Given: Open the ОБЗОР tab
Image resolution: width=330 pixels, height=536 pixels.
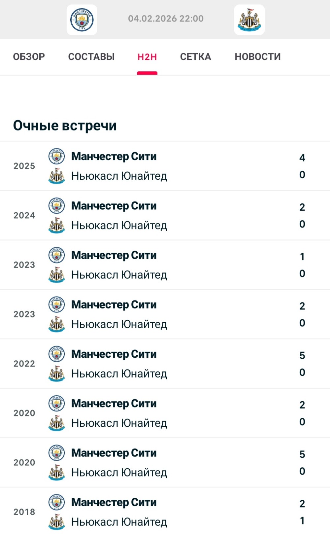Looking at the screenshot, I should 29,57.
